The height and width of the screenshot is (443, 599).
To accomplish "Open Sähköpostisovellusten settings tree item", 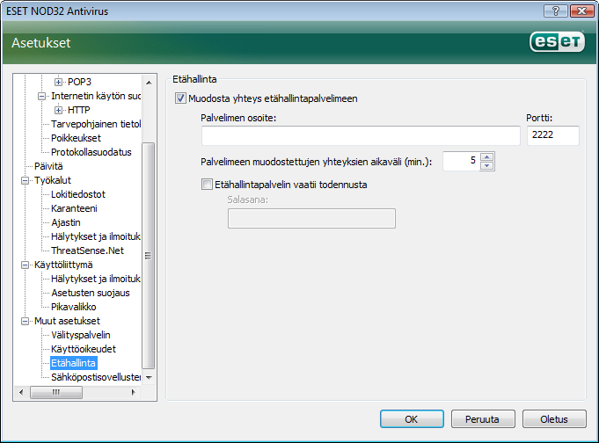I will [96, 377].
